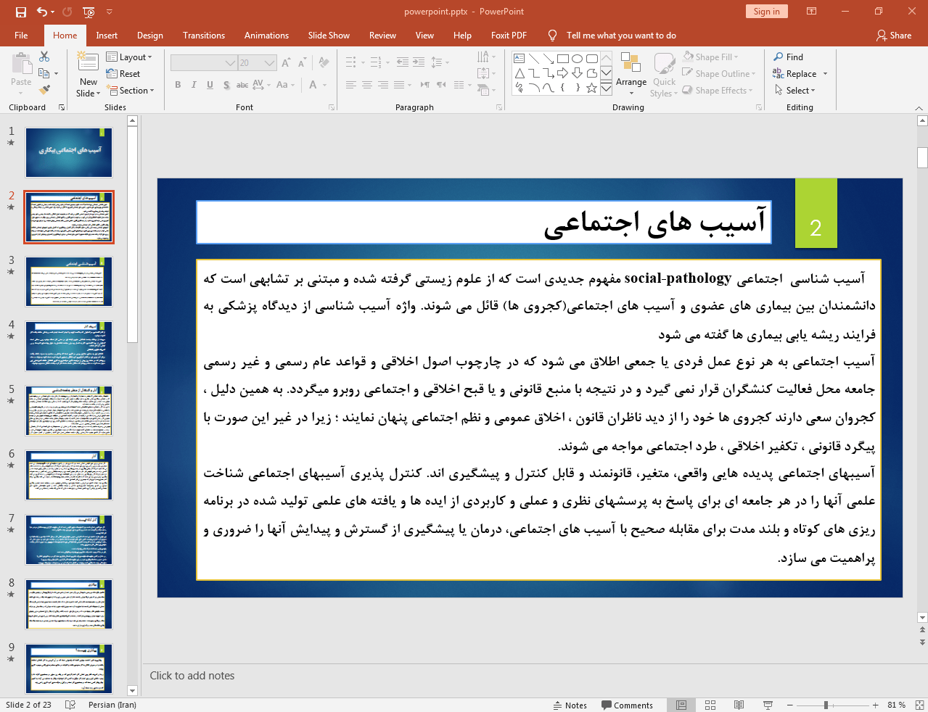Go to the Foxit PDF tab

click(x=509, y=36)
